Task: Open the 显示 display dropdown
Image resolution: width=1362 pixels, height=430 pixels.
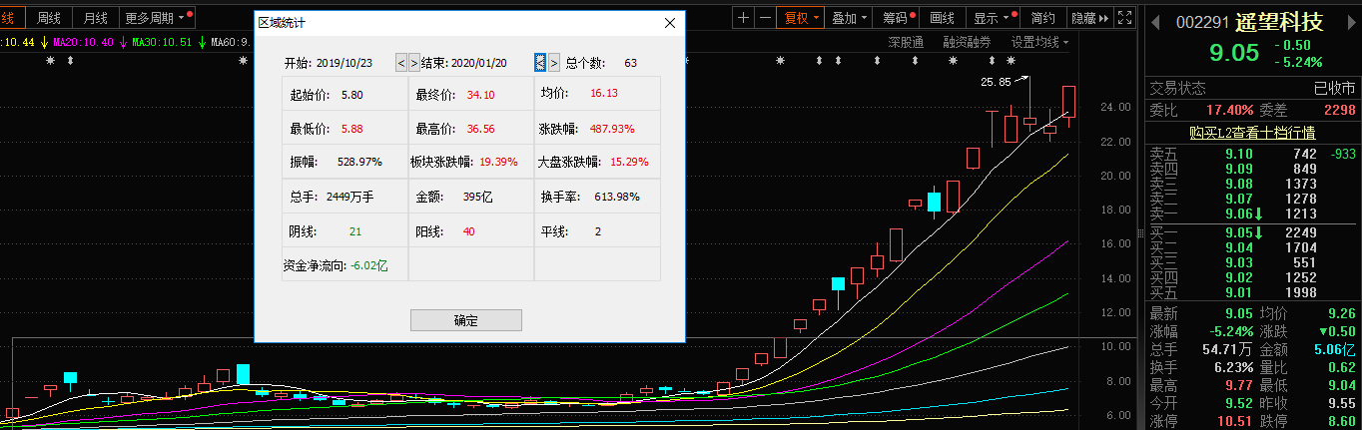Action: click(x=993, y=17)
